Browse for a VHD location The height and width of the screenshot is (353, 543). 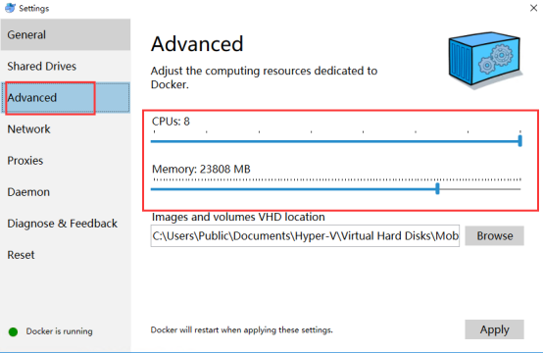tap(494, 236)
